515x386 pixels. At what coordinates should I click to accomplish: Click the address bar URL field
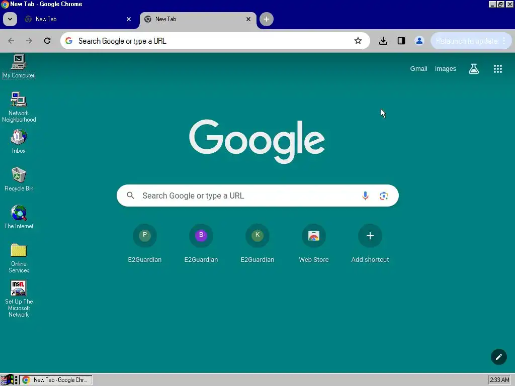[x=215, y=41]
